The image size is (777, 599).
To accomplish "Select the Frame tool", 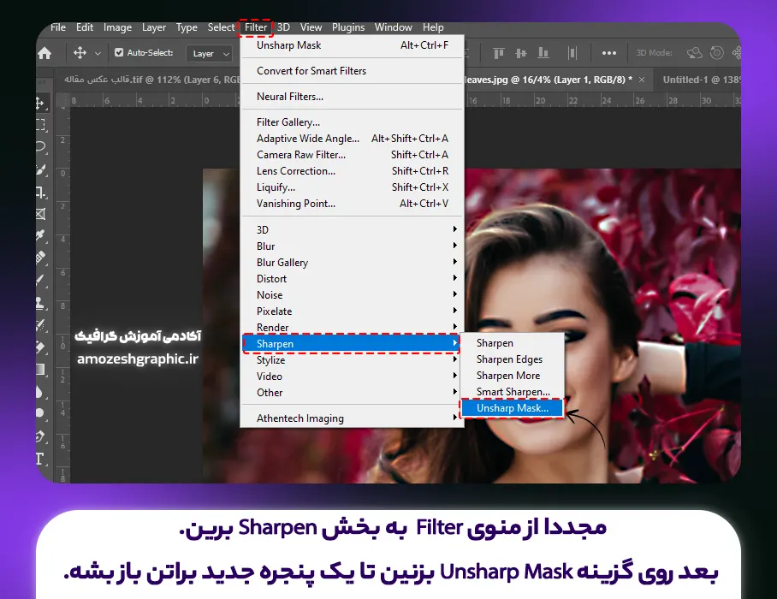I will 41,214.
